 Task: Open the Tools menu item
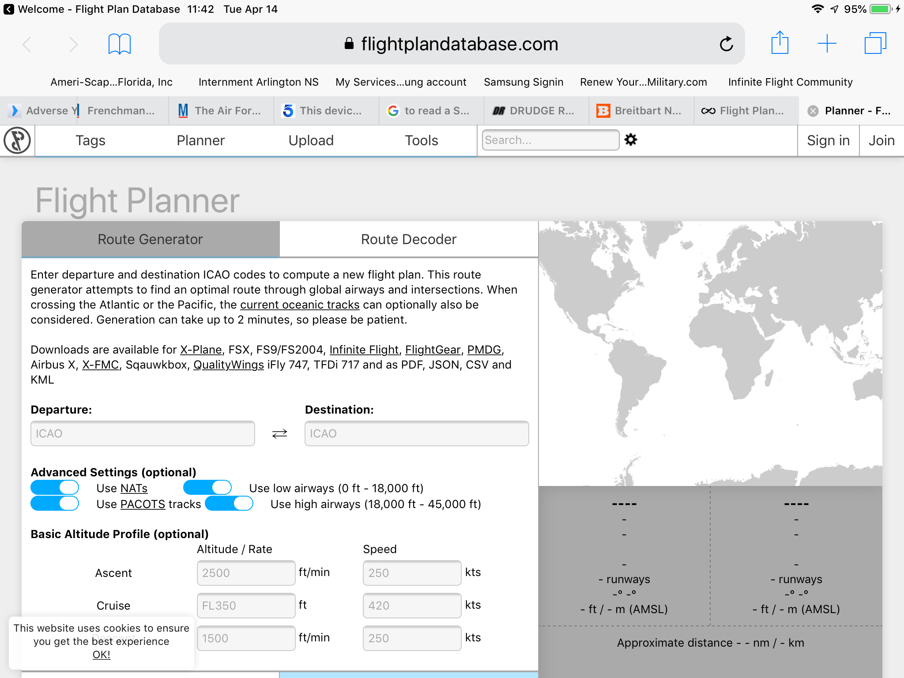(421, 140)
